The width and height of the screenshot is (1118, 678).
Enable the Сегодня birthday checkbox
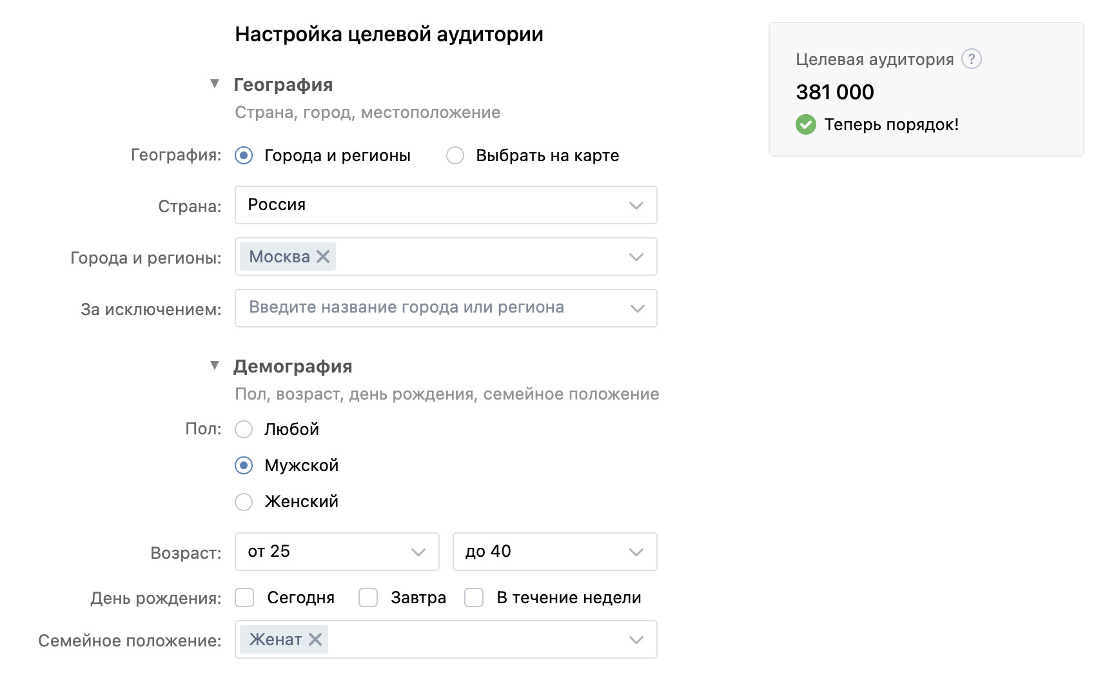(x=244, y=597)
